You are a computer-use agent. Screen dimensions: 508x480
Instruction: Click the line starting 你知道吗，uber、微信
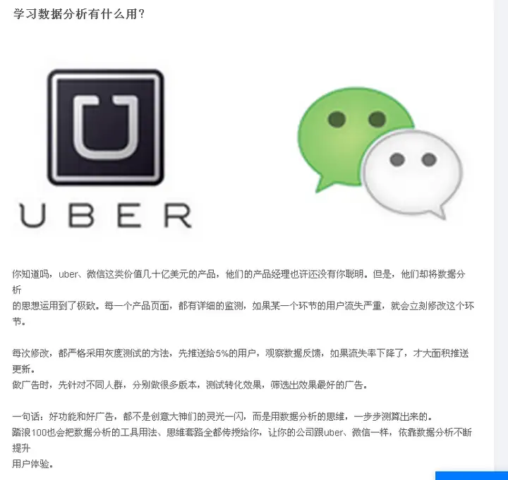pos(238,274)
